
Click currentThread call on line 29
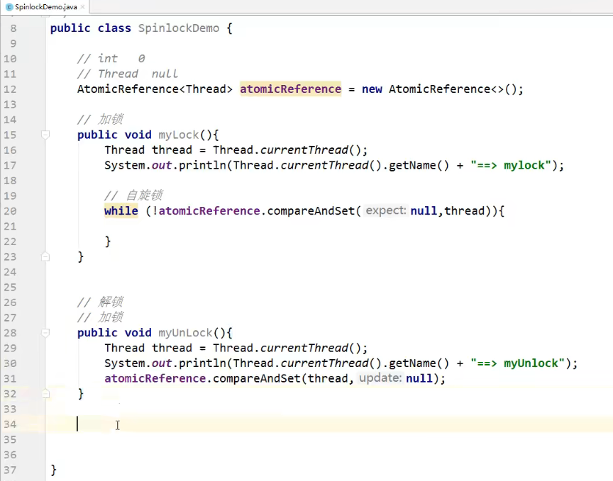click(304, 348)
